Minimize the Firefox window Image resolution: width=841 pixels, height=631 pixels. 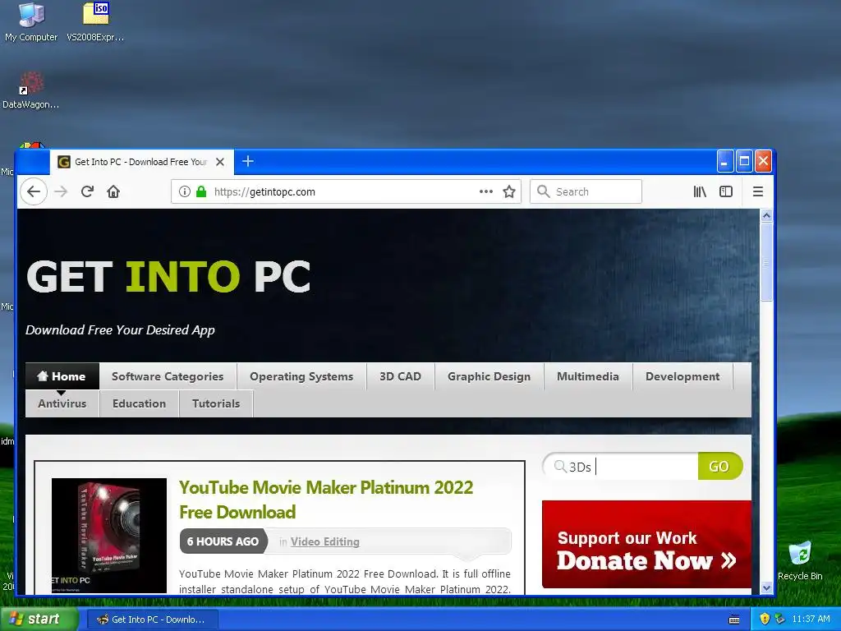724,161
